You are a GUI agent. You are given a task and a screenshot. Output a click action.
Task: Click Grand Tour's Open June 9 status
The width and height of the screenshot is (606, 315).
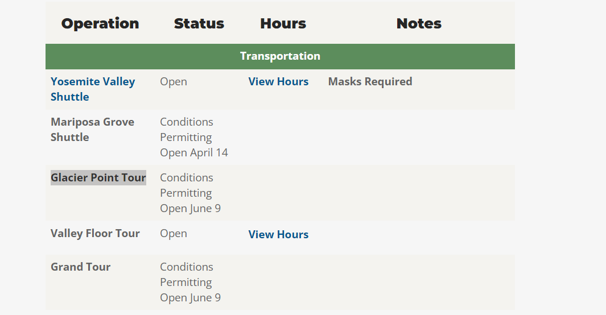click(190, 297)
